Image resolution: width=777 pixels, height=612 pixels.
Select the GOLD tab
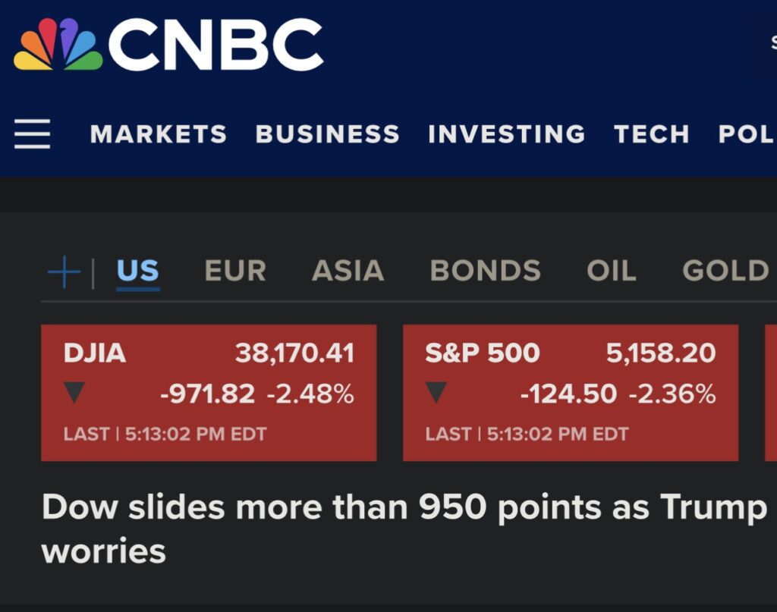[x=725, y=271]
